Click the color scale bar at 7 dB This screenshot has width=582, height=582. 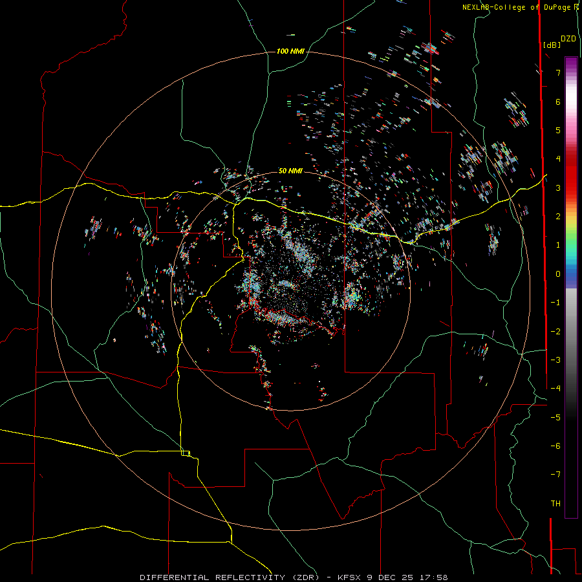click(x=571, y=72)
